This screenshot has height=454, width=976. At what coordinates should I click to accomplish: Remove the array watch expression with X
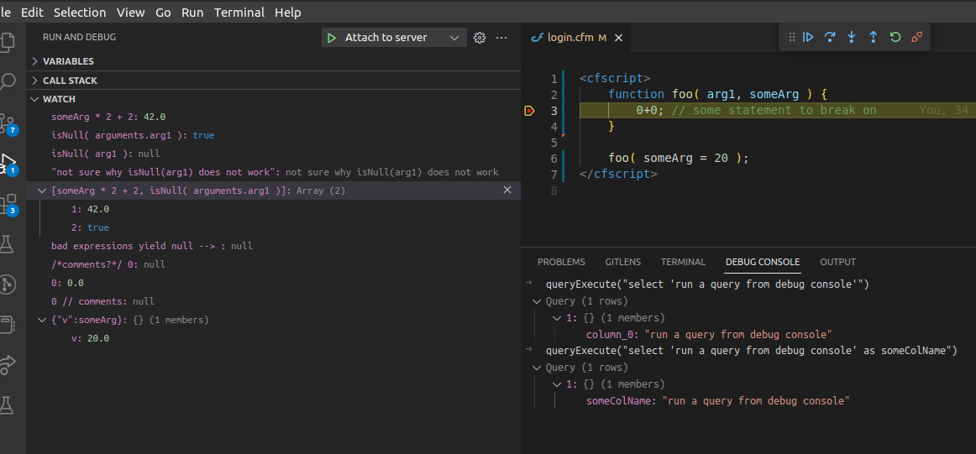pos(507,190)
